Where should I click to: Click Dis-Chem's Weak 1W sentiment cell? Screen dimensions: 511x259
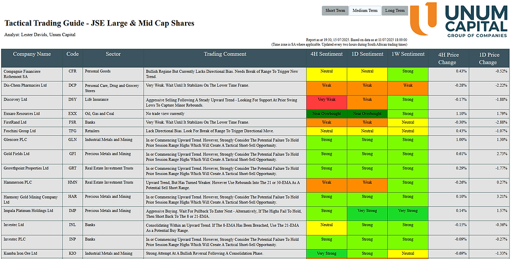pyautogui.click(x=408, y=88)
